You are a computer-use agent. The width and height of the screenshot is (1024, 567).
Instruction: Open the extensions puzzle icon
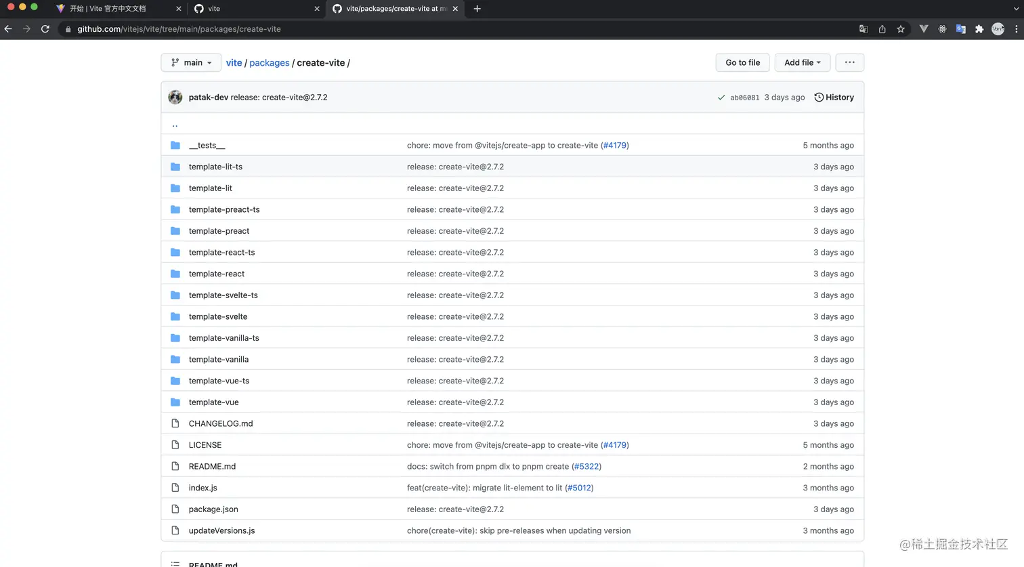pyautogui.click(x=979, y=29)
